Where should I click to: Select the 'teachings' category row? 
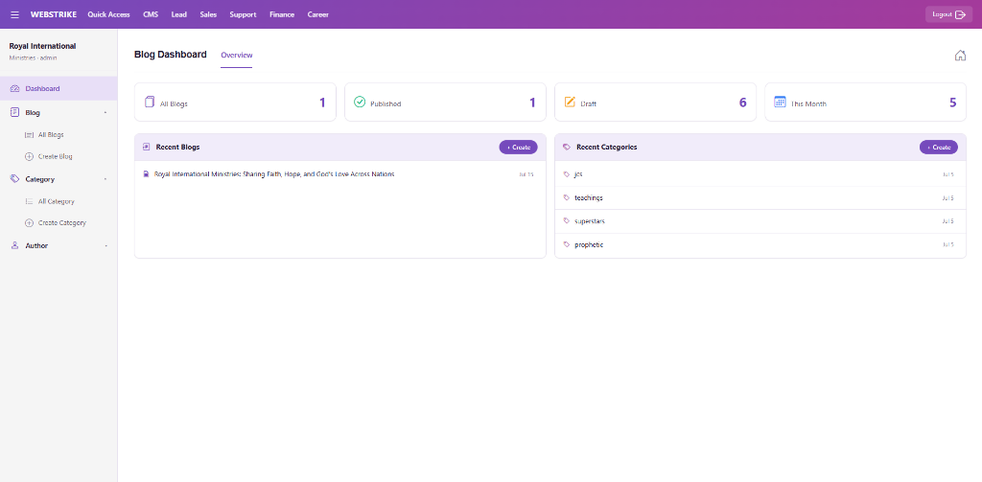[x=760, y=197]
